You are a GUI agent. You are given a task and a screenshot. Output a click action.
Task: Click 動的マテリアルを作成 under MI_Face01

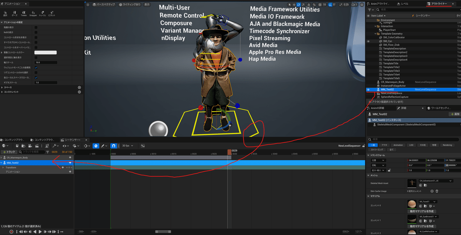pos(423,212)
